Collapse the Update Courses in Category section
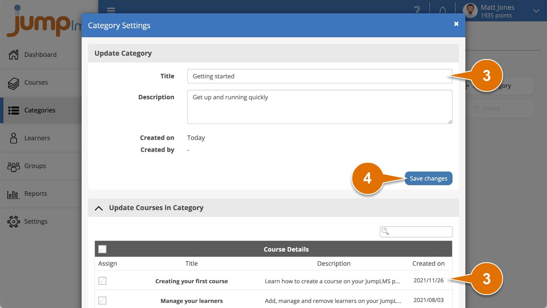547x308 pixels. pyautogui.click(x=99, y=208)
